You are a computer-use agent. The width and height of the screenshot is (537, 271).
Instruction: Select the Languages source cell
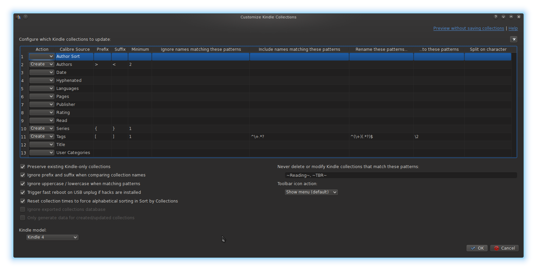point(74,89)
